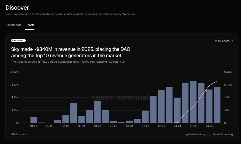This screenshot has height=144, width=241.
Task: Click the FEATURED badge
Action: (x=18, y=40)
